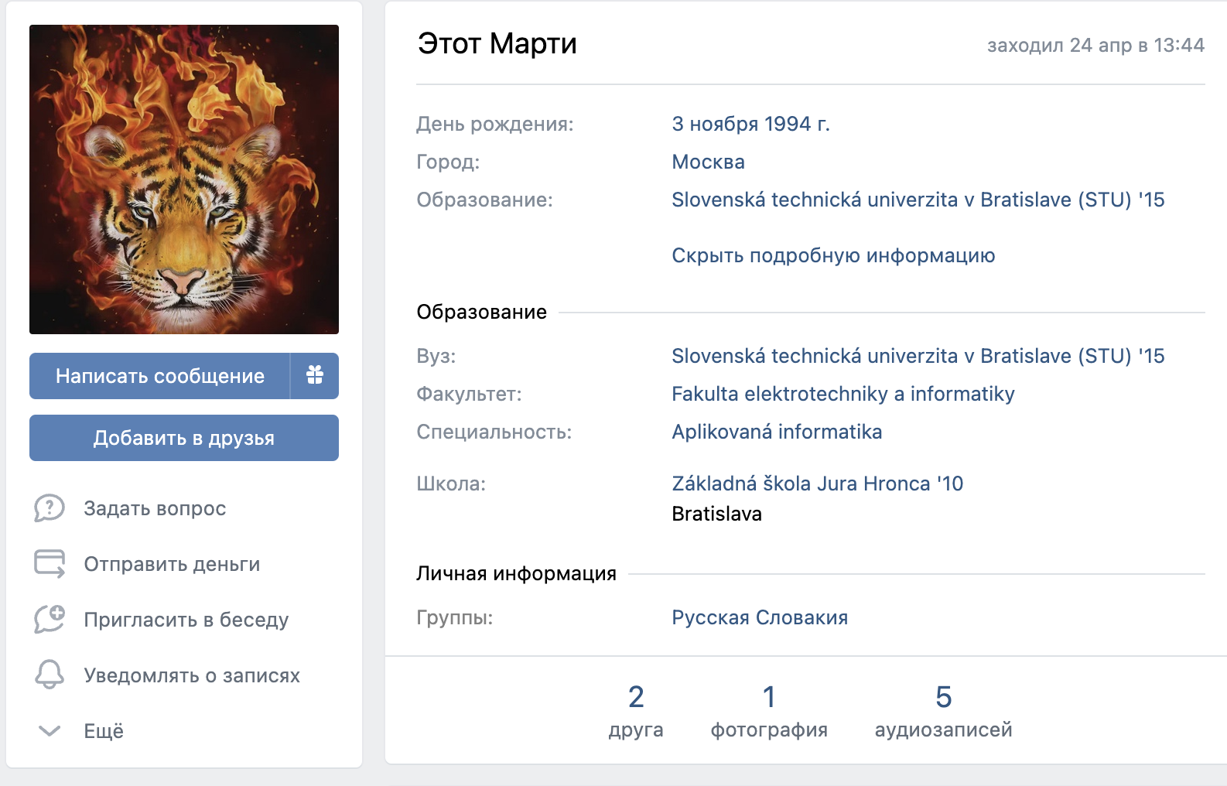Click the Специальность label
Viewport: 1227px width, 786px height.
click(494, 432)
